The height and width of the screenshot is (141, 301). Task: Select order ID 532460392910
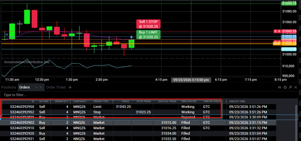point(22,128)
